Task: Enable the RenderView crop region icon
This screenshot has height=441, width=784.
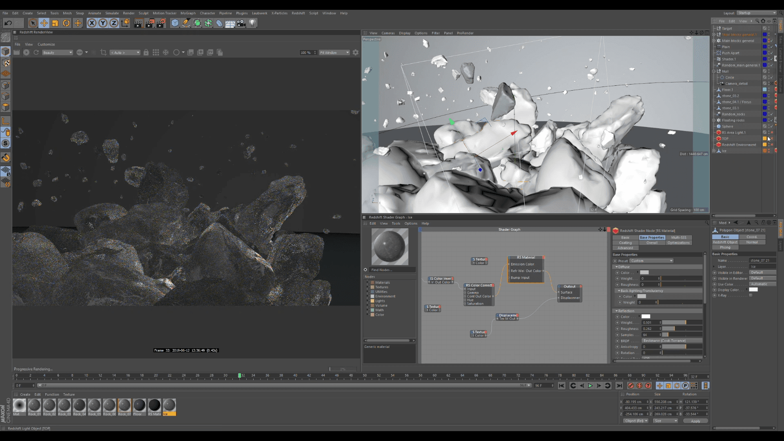Action: (x=103, y=52)
